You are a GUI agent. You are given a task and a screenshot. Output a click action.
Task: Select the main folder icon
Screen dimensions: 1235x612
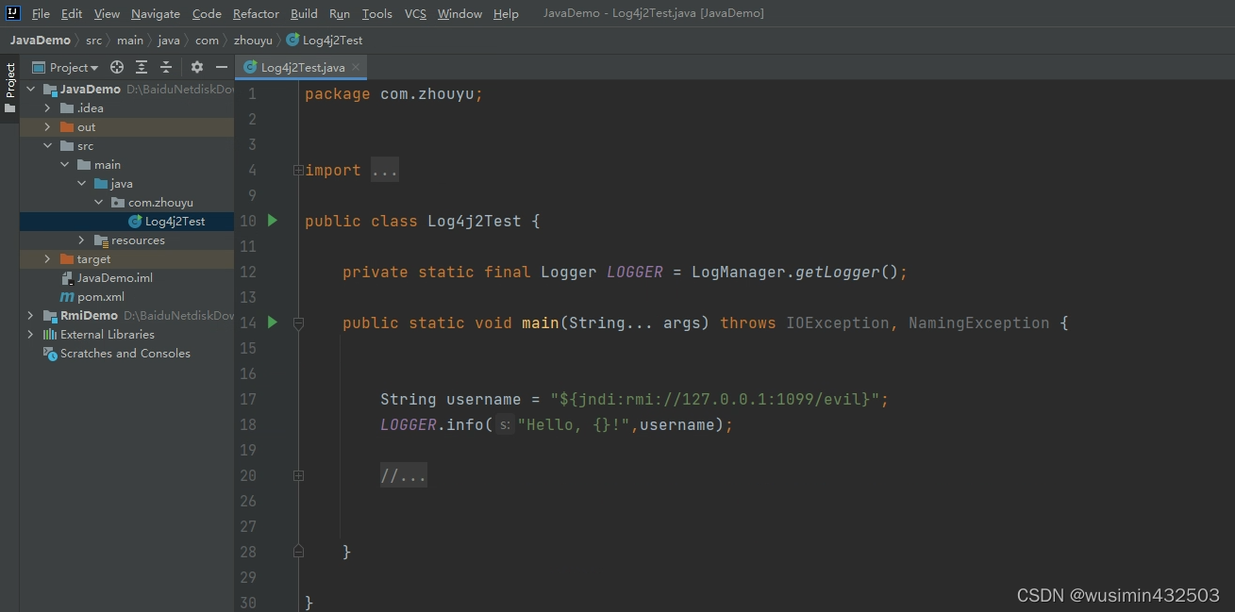tap(84, 165)
